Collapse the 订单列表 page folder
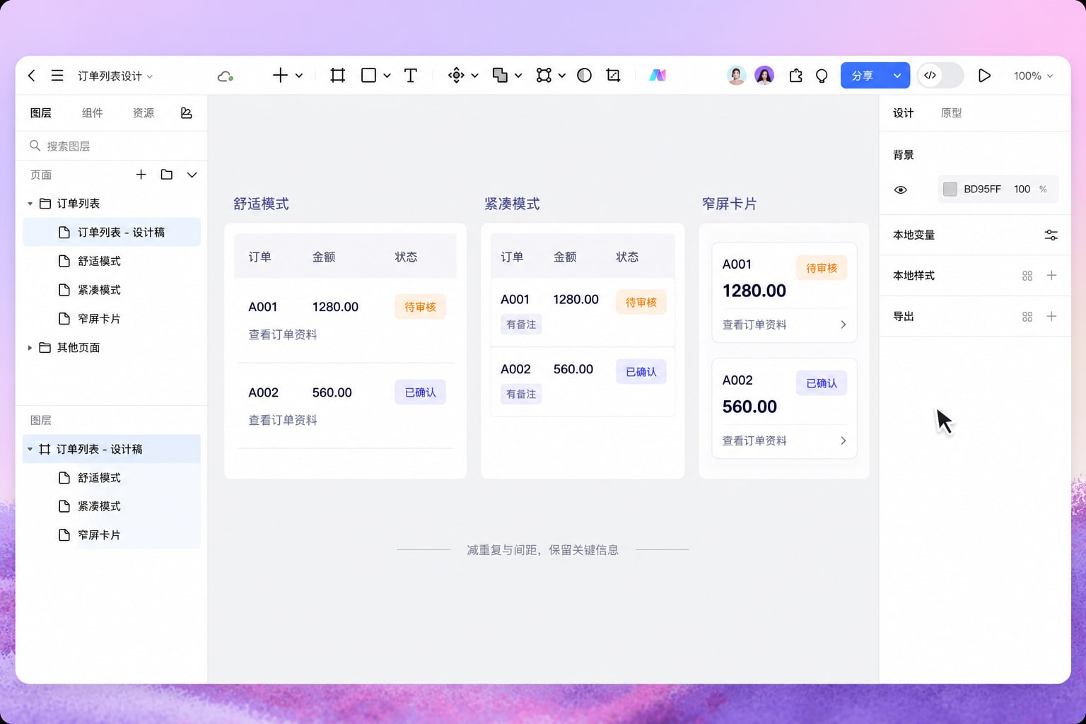 30,204
